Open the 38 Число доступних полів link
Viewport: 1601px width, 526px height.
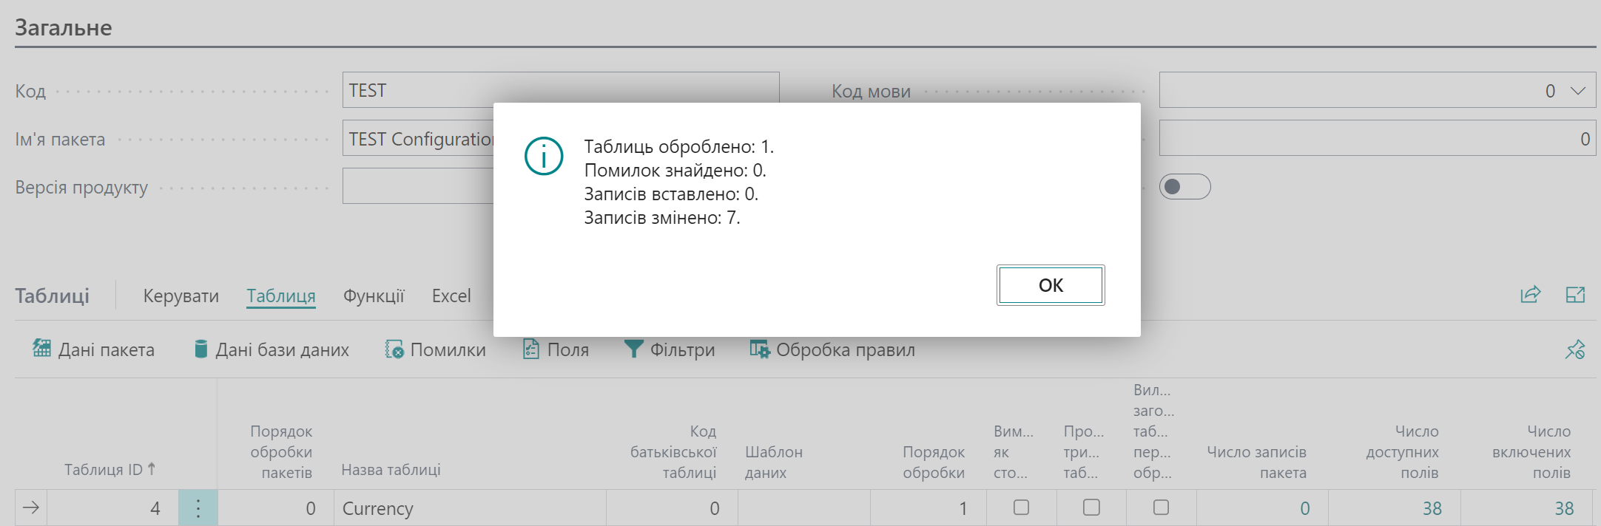click(1432, 508)
